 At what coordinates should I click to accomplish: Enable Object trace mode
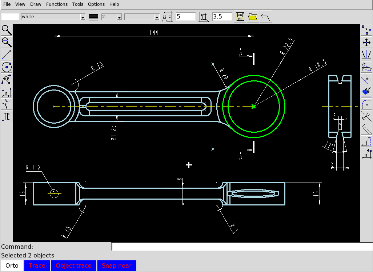click(73, 265)
